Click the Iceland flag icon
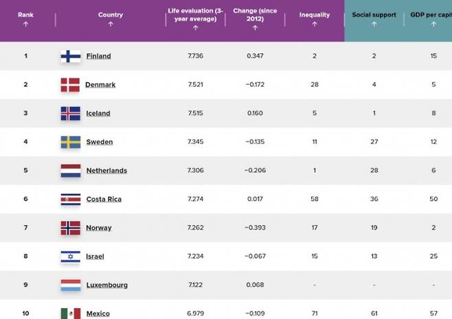Screen dimensions: 452x319 click(x=70, y=113)
